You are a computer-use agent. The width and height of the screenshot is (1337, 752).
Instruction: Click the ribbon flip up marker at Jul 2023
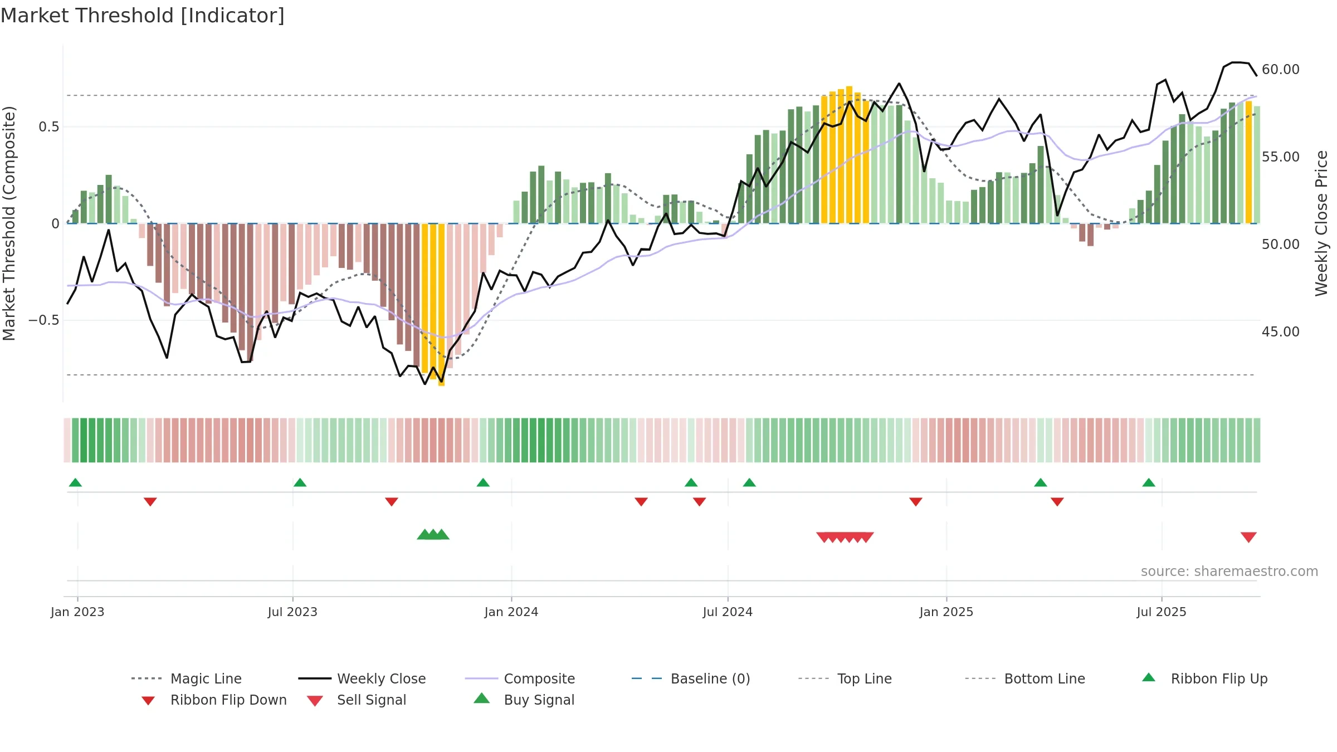tap(300, 482)
